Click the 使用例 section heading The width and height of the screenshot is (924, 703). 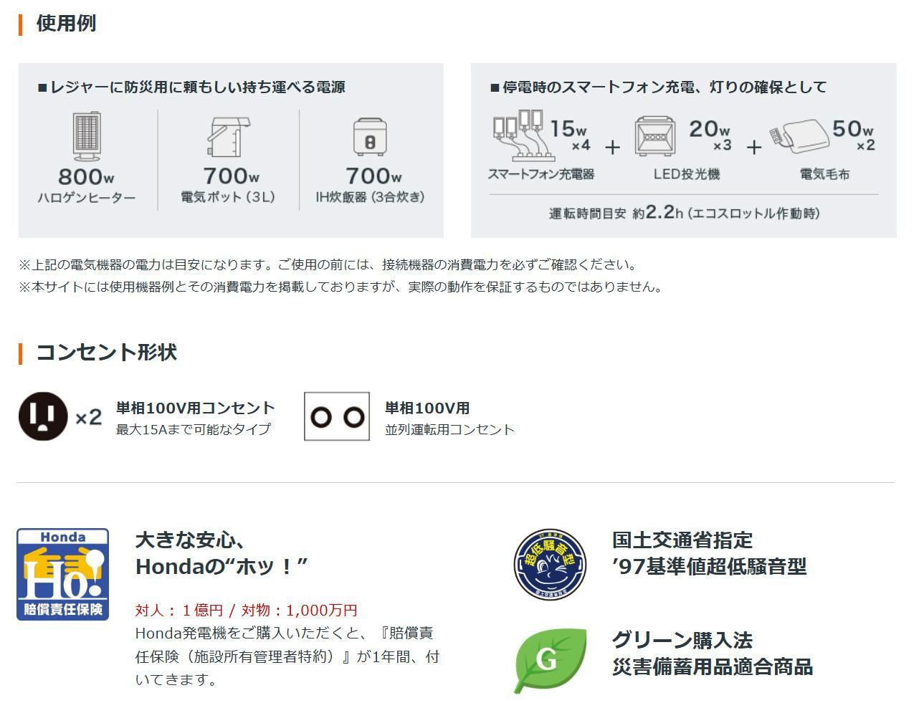coord(66,23)
